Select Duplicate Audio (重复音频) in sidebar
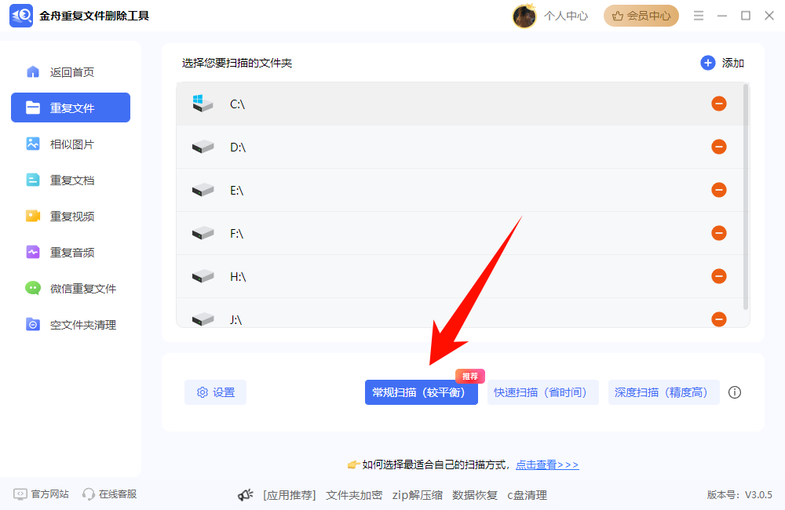The height and width of the screenshot is (510, 785). click(71, 253)
